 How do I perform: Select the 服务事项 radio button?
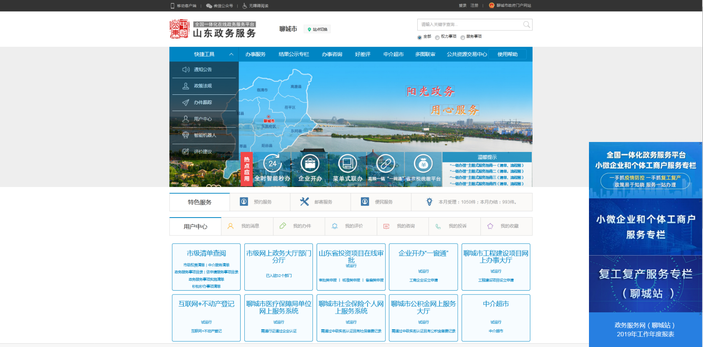click(x=463, y=38)
